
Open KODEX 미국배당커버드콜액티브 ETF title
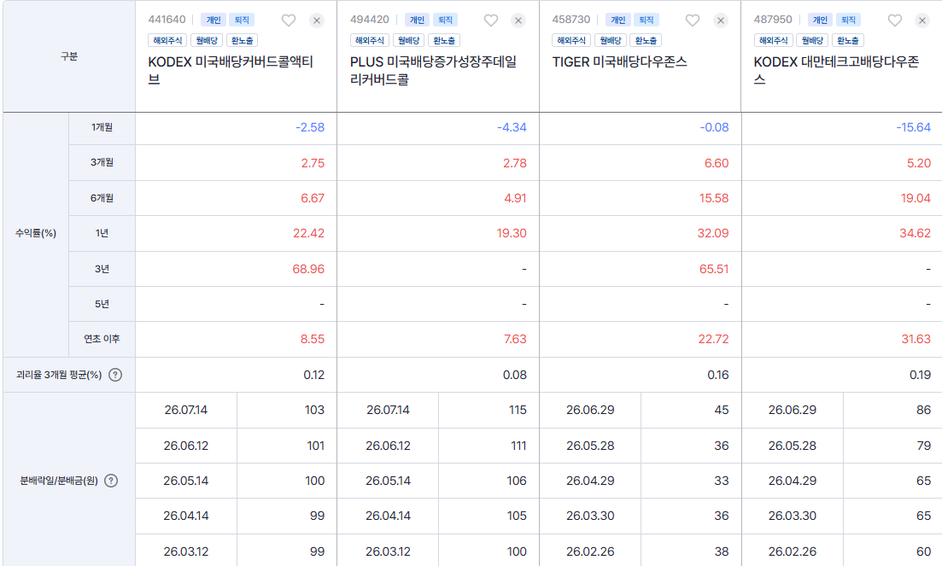click(x=231, y=70)
